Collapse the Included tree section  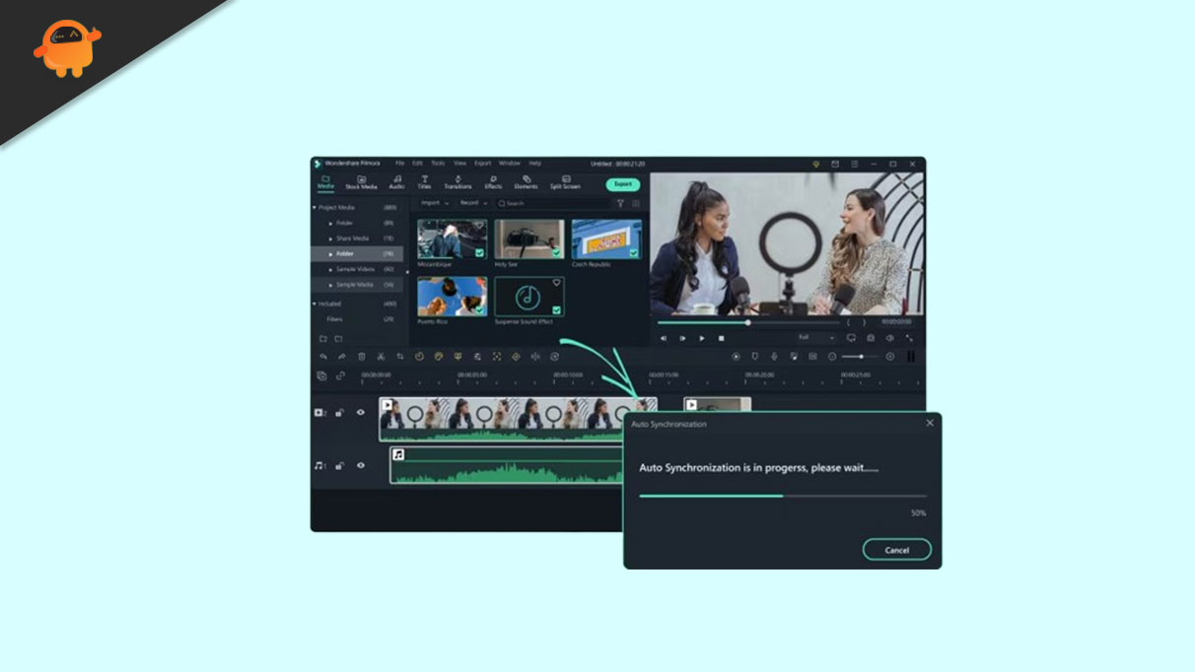[x=315, y=303]
